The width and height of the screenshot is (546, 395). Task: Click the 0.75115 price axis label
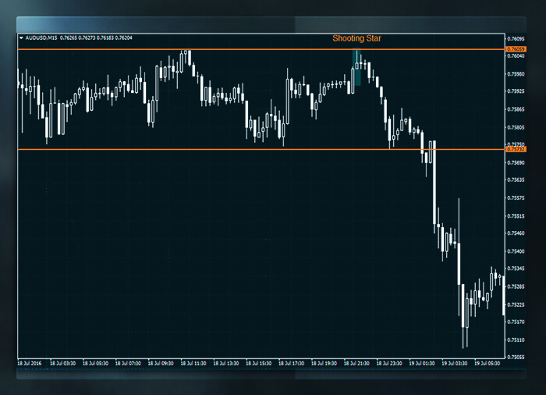pyautogui.click(x=516, y=340)
